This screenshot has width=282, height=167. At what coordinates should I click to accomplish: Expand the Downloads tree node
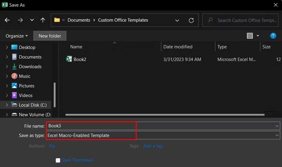7,67
